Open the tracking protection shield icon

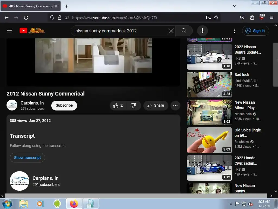click(52, 18)
